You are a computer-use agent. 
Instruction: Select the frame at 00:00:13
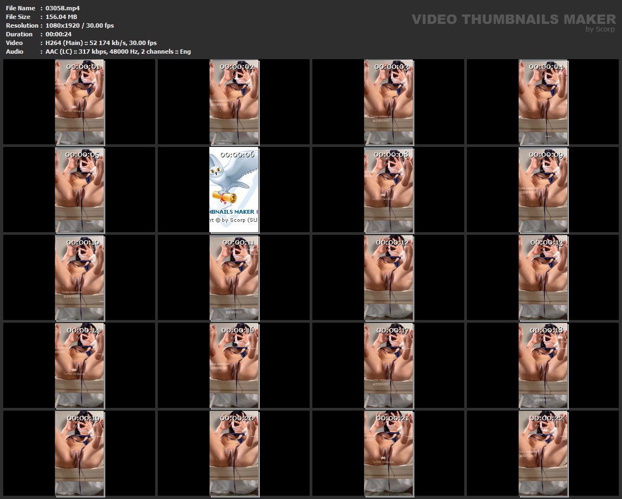coord(543,278)
